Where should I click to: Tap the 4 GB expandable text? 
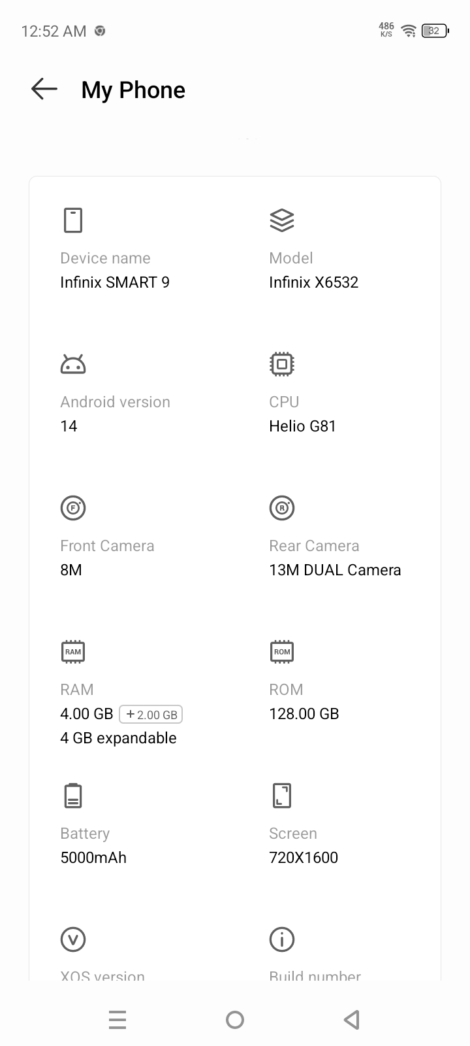click(118, 738)
